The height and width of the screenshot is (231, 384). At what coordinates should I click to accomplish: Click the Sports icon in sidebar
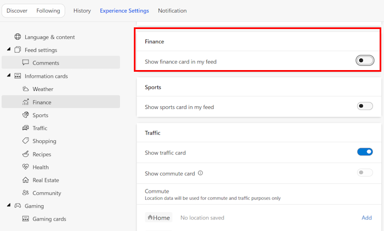tap(25, 115)
